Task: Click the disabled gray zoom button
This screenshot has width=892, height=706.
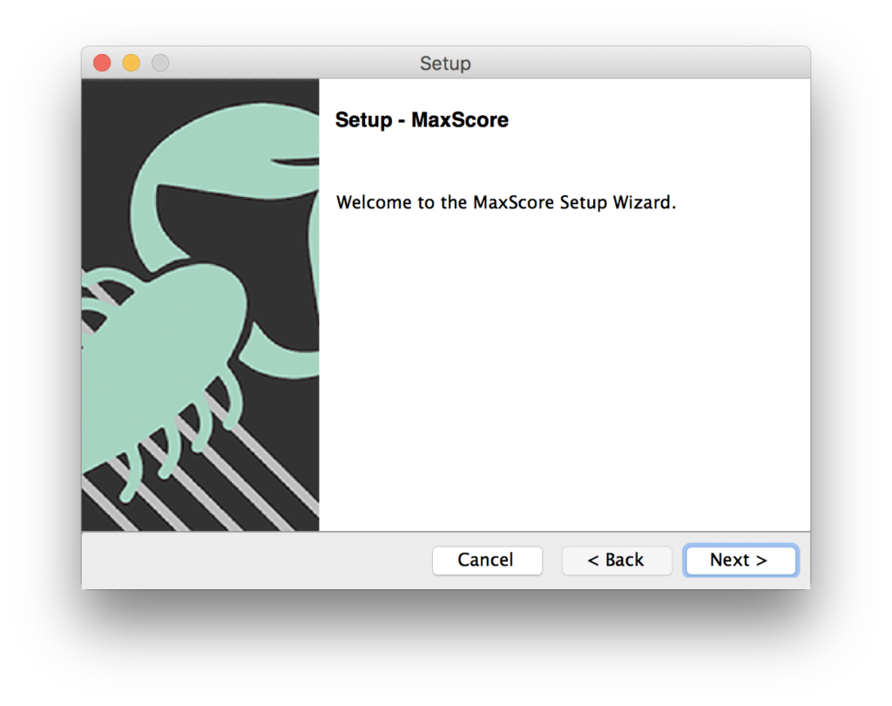Action: (160, 63)
